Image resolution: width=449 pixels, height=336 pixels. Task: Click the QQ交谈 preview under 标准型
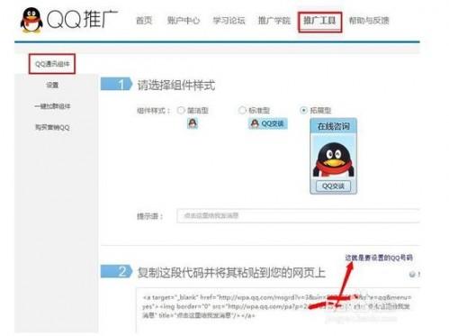coord(268,123)
